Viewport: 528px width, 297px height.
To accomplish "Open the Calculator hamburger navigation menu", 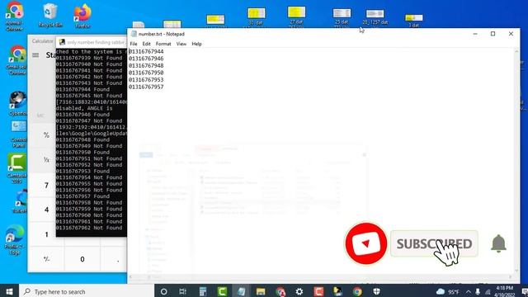I will tap(35, 55).
